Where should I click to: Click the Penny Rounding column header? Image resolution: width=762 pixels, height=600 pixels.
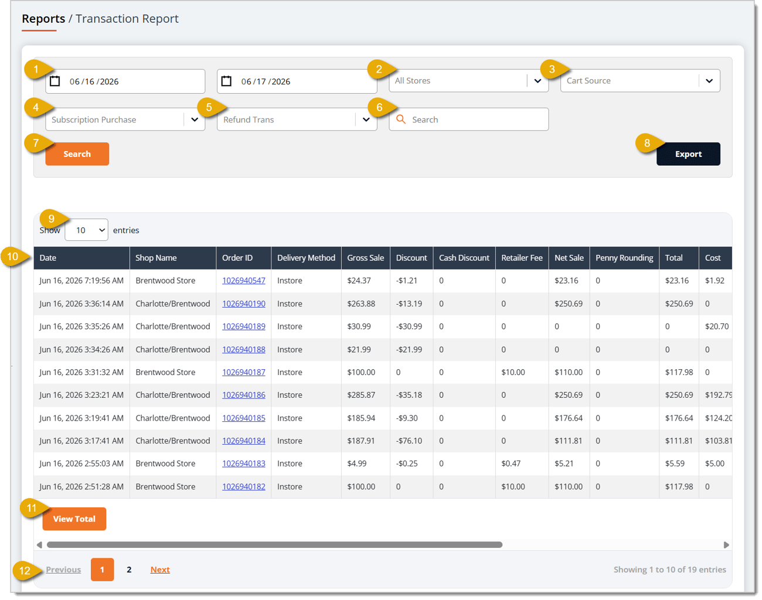(x=624, y=258)
